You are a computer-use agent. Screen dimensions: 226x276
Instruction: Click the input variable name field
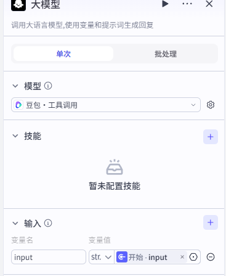click(49, 257)
